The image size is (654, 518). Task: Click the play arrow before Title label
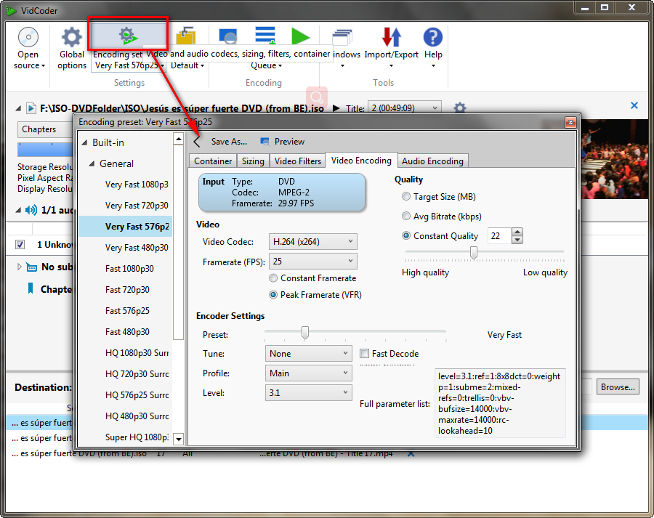336,108
